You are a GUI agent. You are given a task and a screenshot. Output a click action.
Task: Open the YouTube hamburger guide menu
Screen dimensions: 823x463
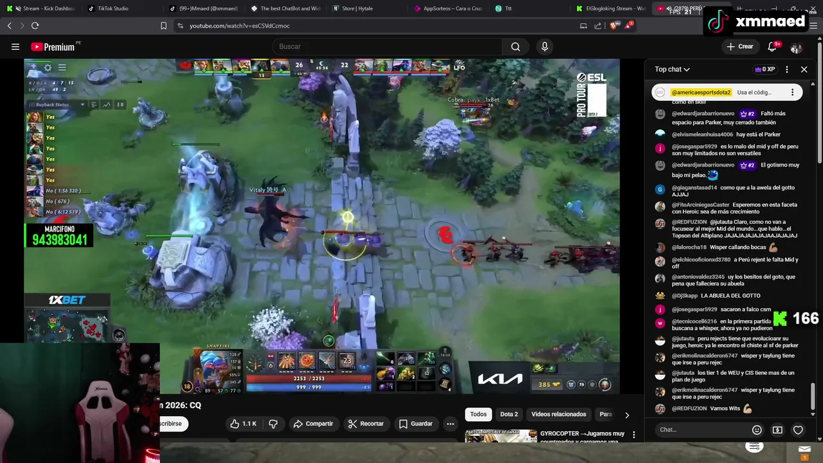[15, 46]
